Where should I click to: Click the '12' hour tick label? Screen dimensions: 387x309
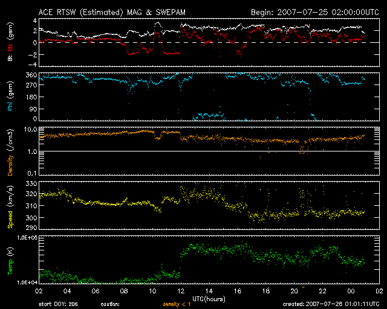coord(181,291)
